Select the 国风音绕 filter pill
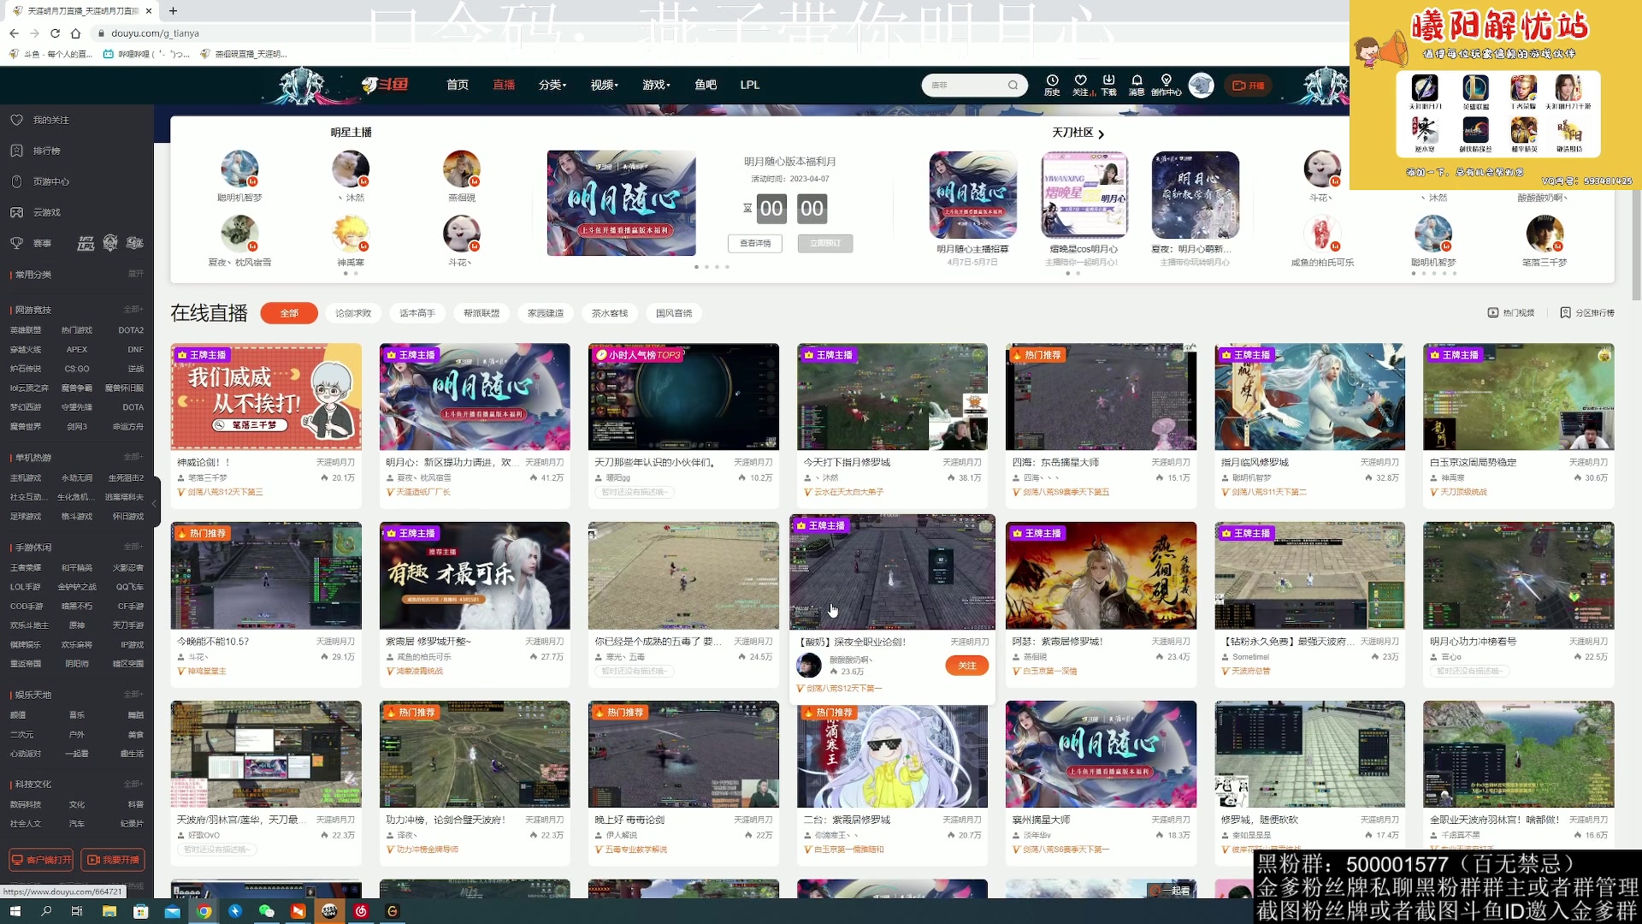The width and height of the screenshot is (1642, 924). [x=673, y=313]
